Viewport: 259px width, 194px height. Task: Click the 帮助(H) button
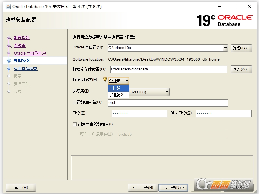[x=21, y=188]
